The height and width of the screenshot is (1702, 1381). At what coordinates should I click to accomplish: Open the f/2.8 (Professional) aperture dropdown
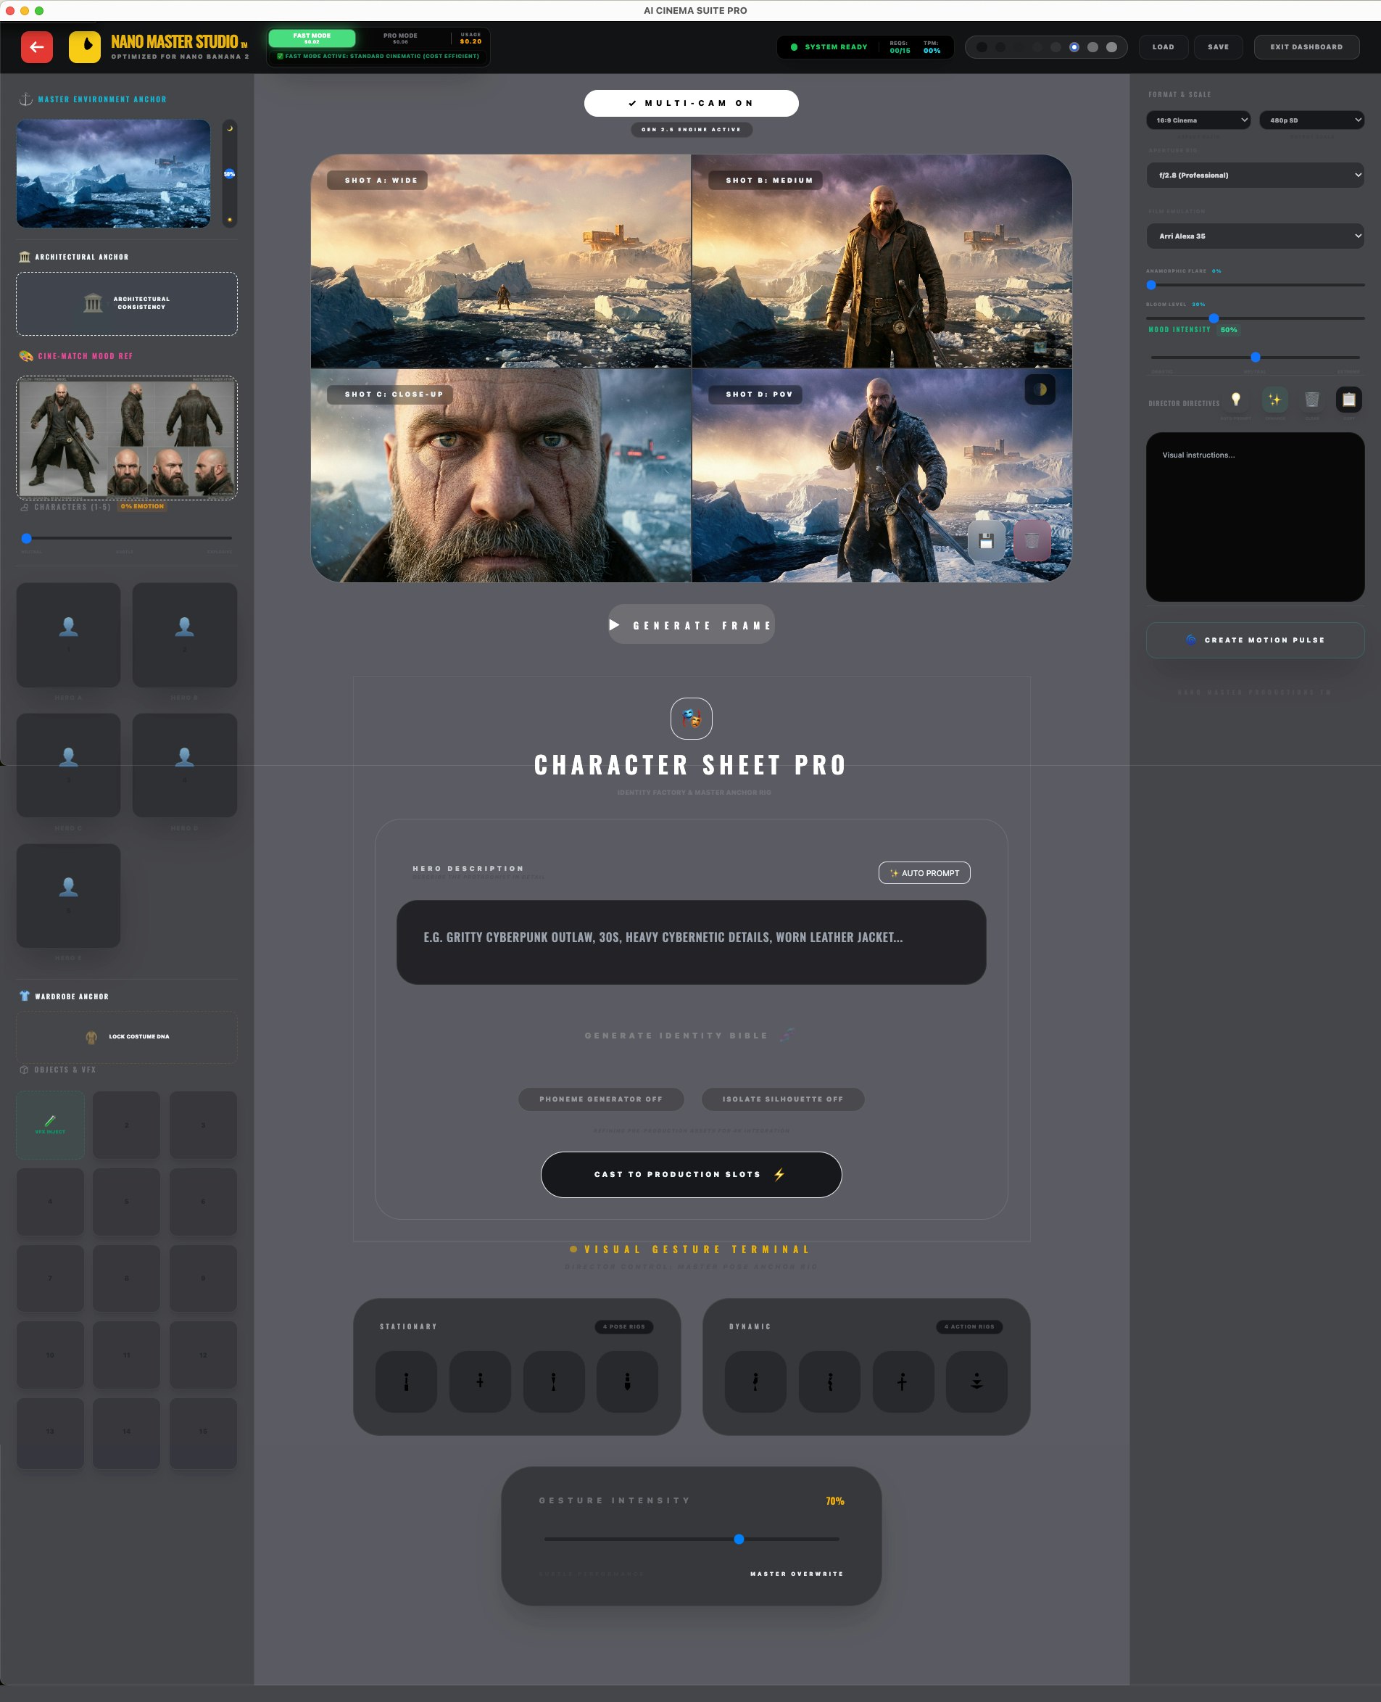1256,175
